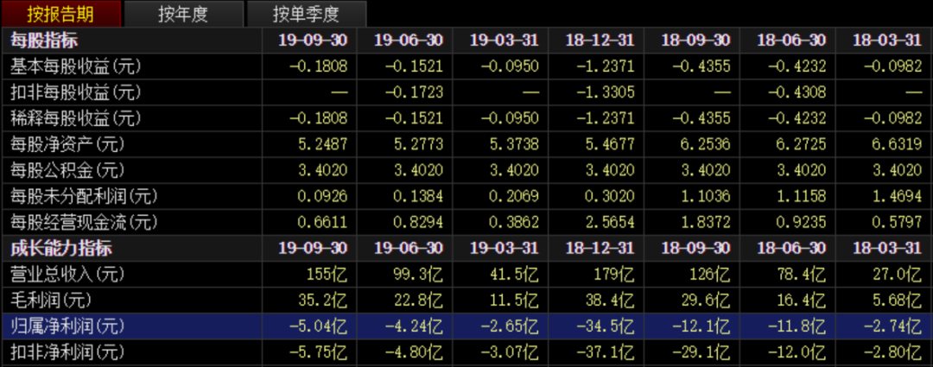Select the 扣非净利润(元) row label
Image resolution: width=933 pixels, height=367 pixels.
(67, 352)
